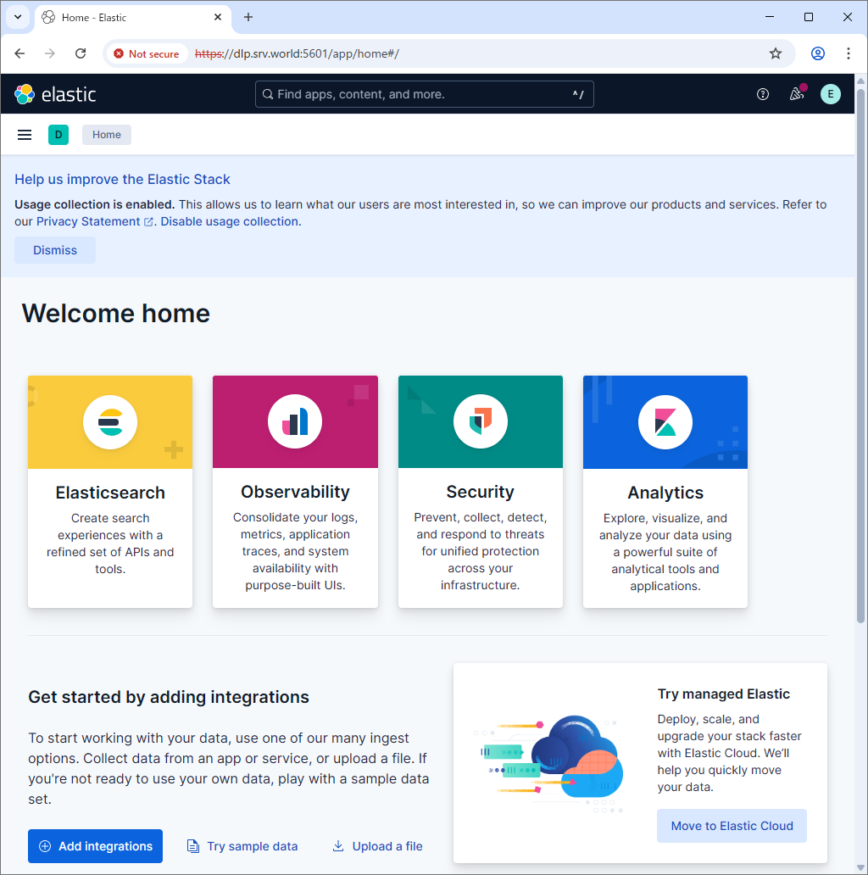Open the Observability solution card icon
Screen dimensions: 868x875
point(295,422)
